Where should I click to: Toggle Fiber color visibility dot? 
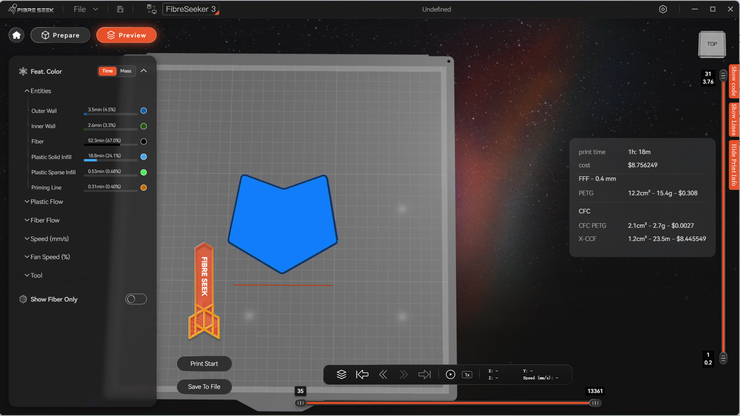(x=143, y=141)
